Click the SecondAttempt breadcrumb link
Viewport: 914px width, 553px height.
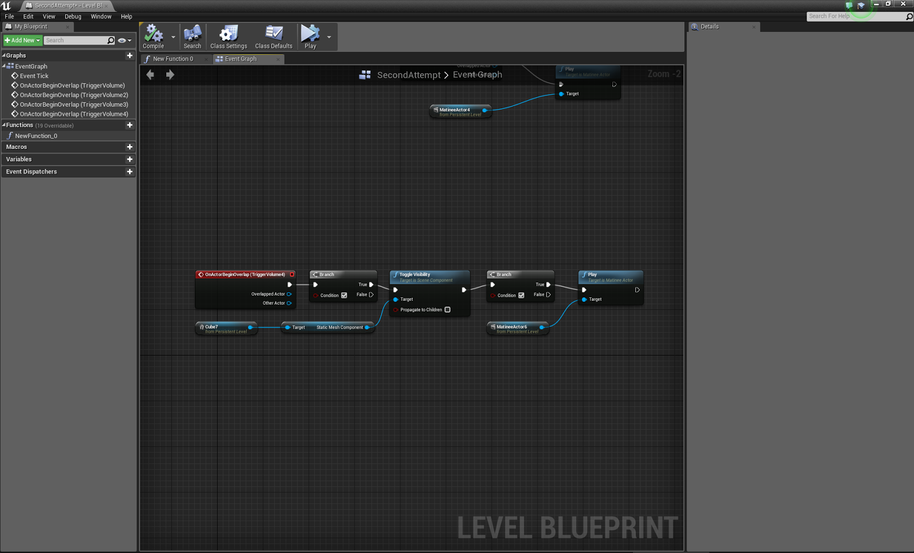coord(408,75)
